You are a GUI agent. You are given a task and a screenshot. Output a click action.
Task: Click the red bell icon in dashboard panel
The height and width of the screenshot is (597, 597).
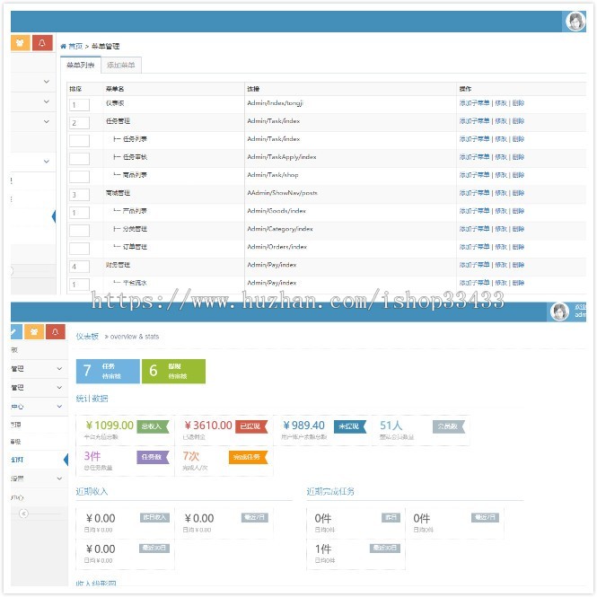(x=55, y=331)
